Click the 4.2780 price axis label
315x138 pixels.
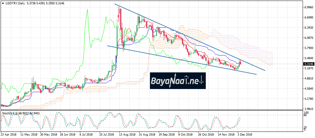point(309,99)
